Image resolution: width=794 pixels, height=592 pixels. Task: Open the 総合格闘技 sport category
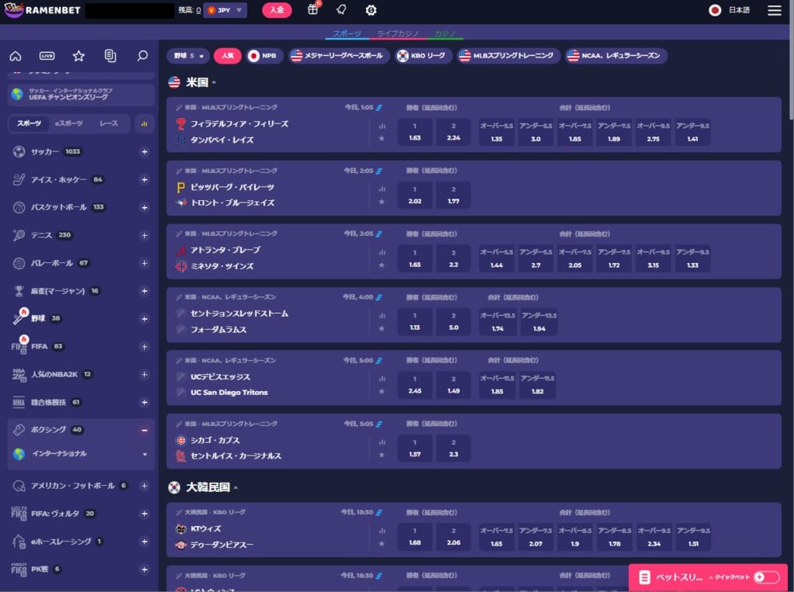tap(49, 403)
